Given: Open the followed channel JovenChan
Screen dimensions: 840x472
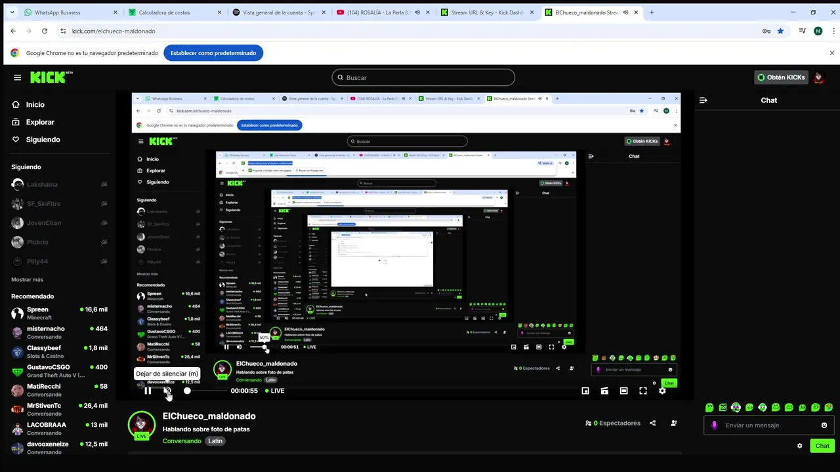Looking at the screenshot, I should [x=59, y=223].
